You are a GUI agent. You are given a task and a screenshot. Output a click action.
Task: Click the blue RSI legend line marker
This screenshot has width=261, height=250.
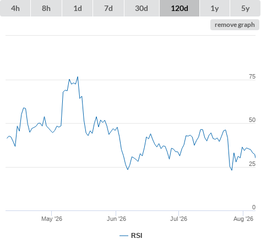click(124, 236)
